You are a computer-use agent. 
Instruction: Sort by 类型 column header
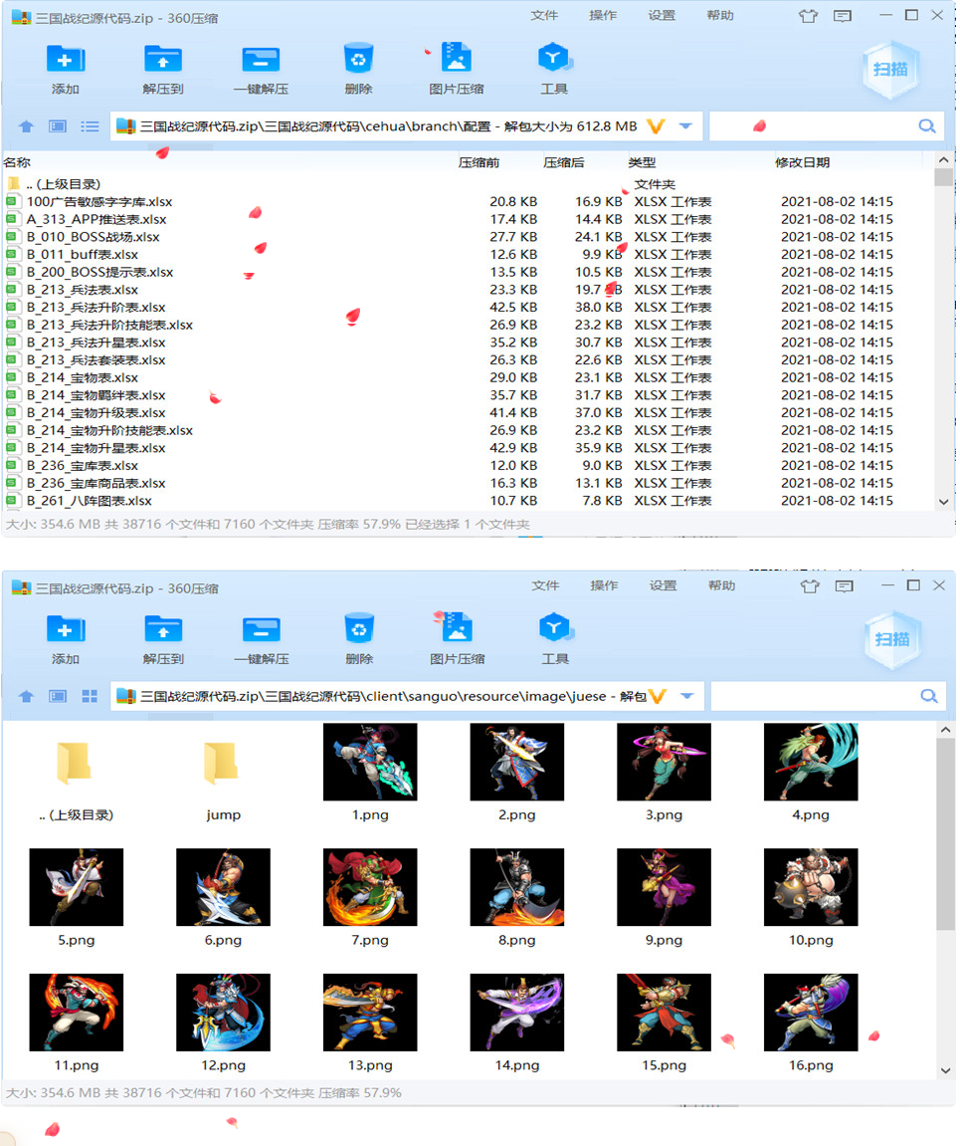[642, 162]
